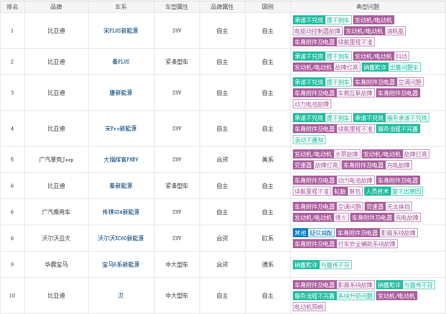Open the 唐新能源 series link
446x314 pixels.
(121, 93)
